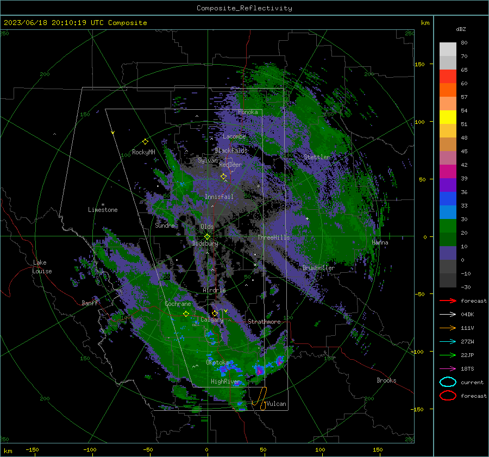This screenshot has height=457, width=489.
Task: Select the orange storm track outline near Vulcan
Action: [x=260, y=398]
